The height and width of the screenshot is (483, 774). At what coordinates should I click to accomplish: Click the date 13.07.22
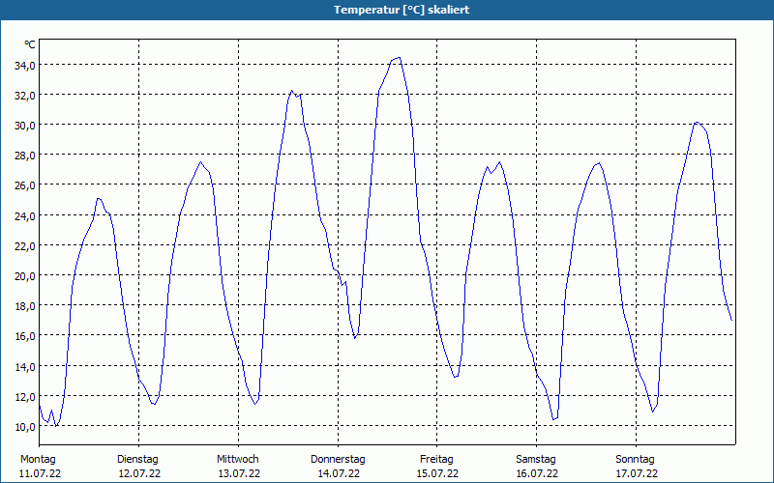point(239,473)
